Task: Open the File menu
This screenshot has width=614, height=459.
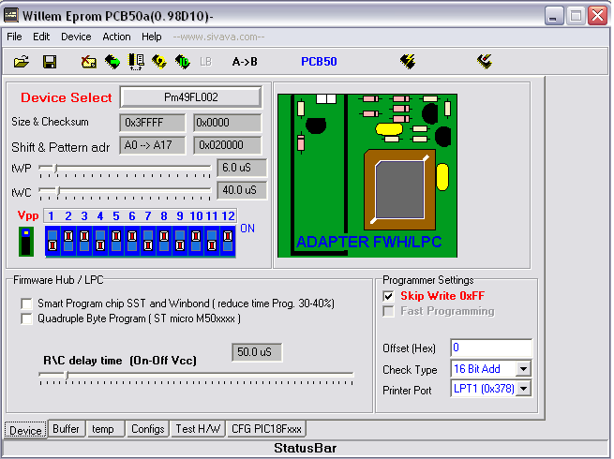Action: point(14,37)
